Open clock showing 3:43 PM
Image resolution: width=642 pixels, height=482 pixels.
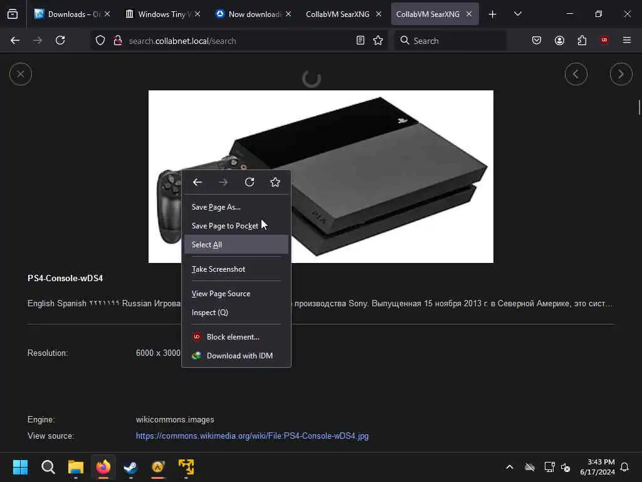pos(597,467)
